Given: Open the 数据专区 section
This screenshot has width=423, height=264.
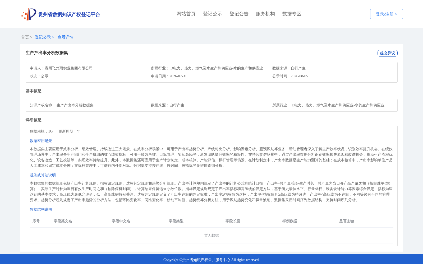Looking at the screenshot, I should click(292, 14).
